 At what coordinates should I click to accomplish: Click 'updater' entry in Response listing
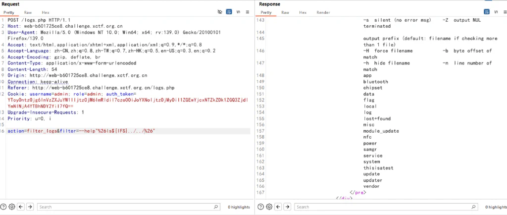(x=372, y=180)
